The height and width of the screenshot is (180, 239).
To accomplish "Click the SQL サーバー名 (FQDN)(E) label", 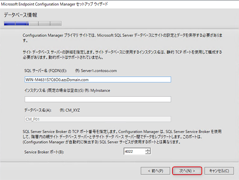I will pos(46,71).
